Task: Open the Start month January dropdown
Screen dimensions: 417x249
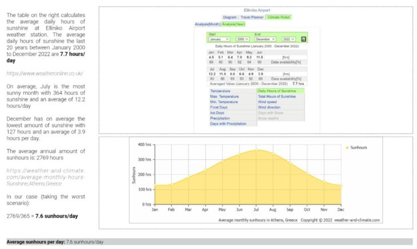Action: (220, 39)
